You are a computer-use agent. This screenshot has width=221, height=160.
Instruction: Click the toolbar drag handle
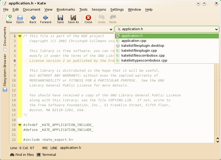click(3, 19)
